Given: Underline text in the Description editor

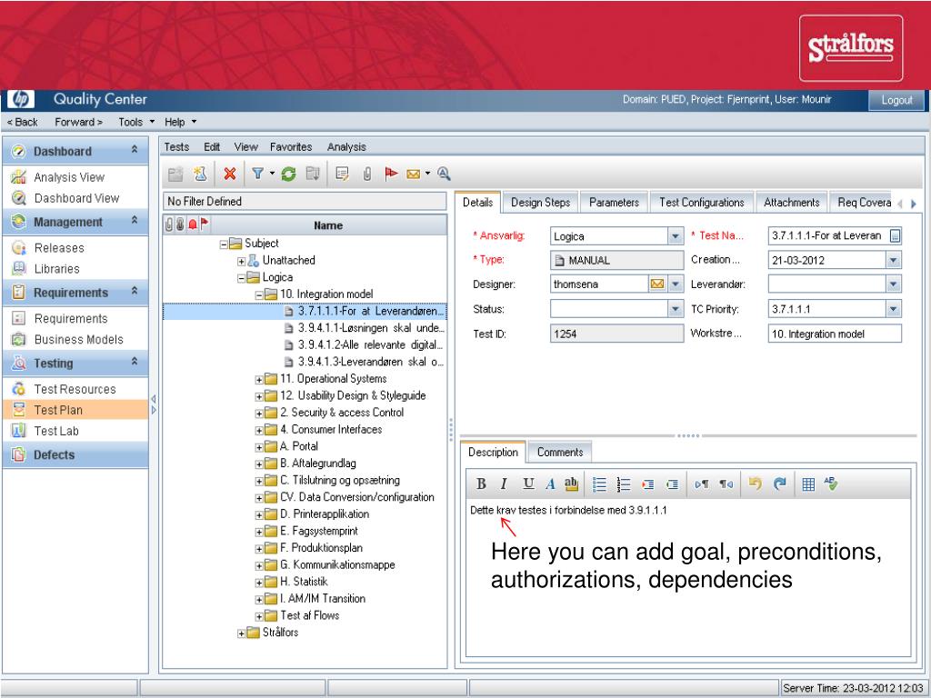Looking at the screenshot, I should tap(528, 484).
